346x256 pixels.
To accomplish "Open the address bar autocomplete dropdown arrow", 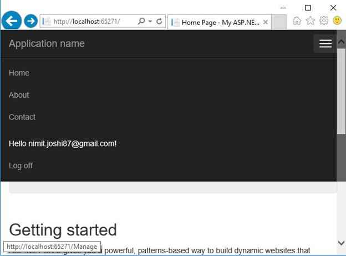I will [150, 21].
